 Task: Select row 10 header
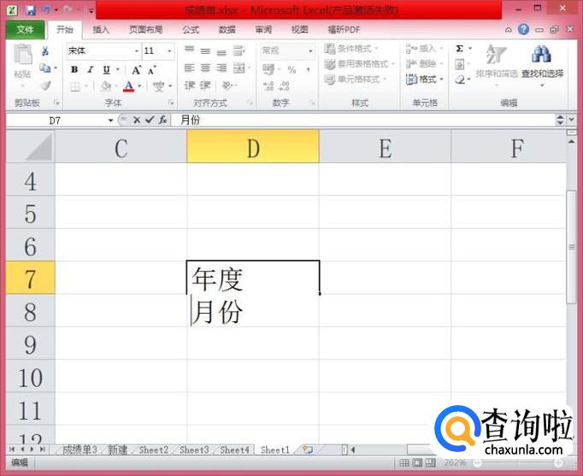click(31, 376)
